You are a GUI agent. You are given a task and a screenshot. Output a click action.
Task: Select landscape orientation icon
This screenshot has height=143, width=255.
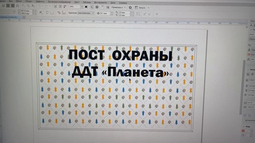tap(52, 12)
